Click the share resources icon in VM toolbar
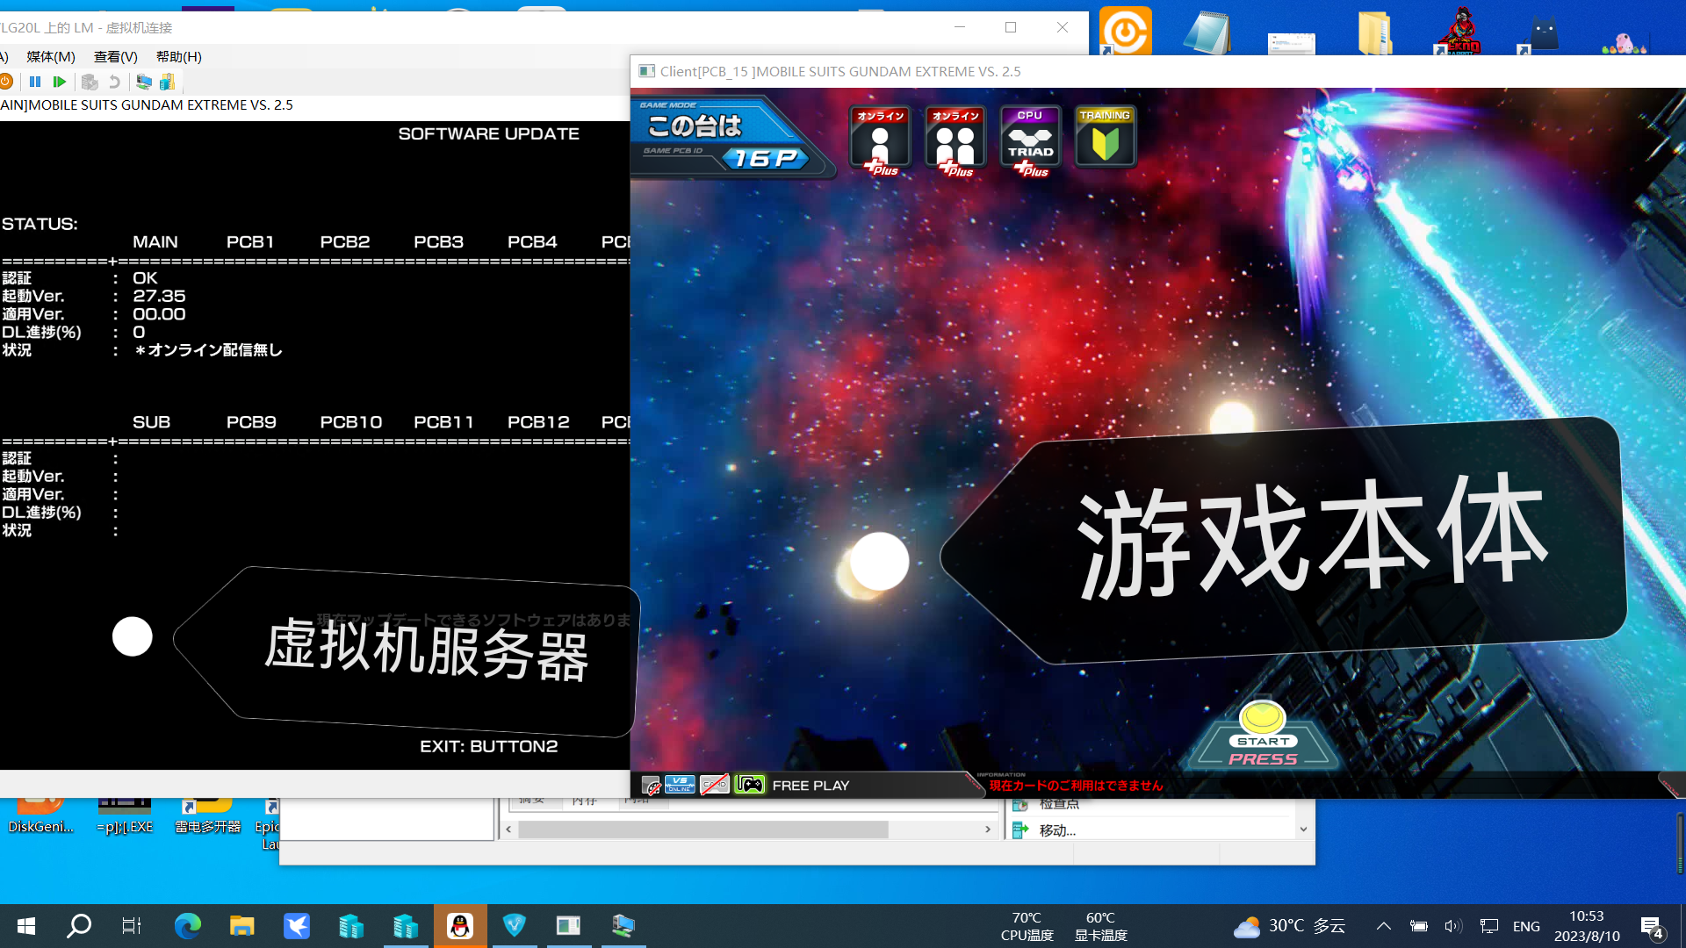 pyautogui.click(x=167, y=82)
